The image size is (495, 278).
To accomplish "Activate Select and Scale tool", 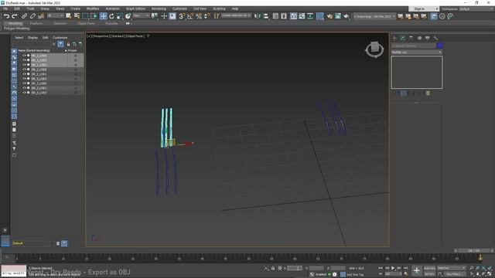I will (120, 16).
